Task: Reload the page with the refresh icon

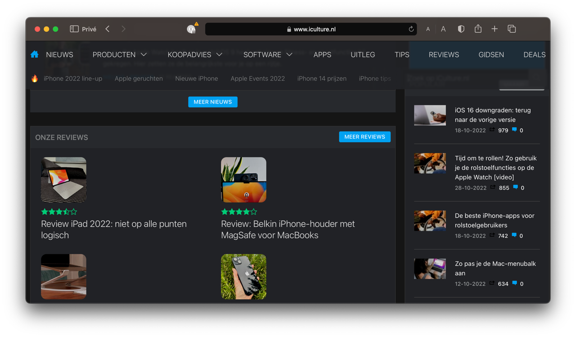Action: click(x=411, y=29)
